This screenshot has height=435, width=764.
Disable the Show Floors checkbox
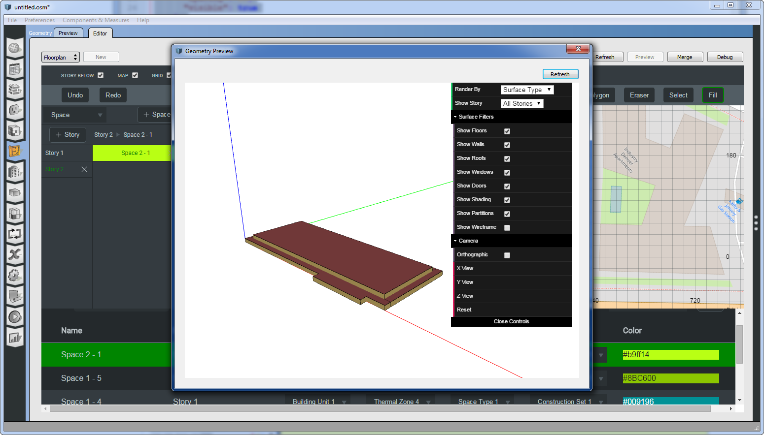tap(507, 131)
